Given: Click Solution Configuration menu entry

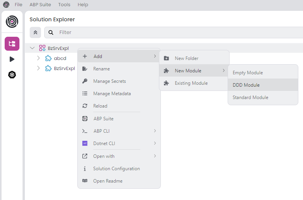Looking at the screenshot, I should pos(117,169).
